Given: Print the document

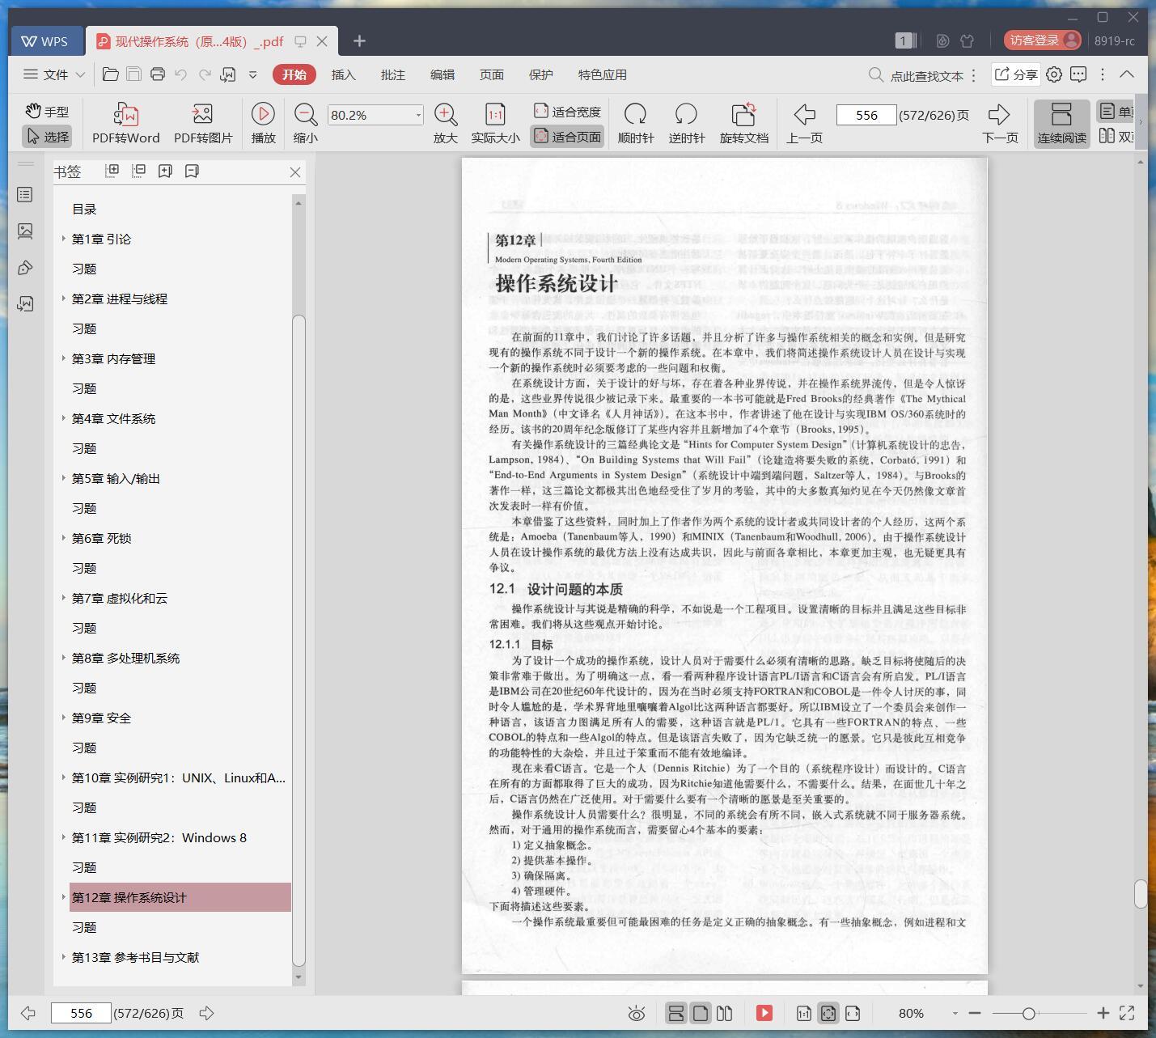Looking at the screenshot, I should (x=158, y=74).
